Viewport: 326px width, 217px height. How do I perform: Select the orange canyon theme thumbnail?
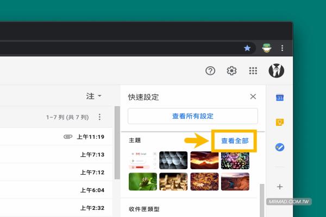click(x=204, y=161)
